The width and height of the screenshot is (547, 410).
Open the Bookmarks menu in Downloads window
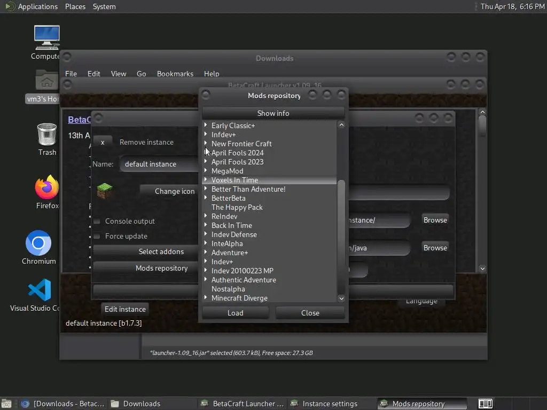[175, 74]
